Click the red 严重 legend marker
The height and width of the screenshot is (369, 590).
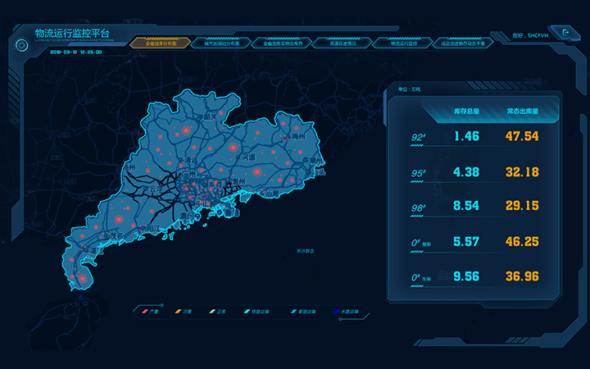144,312
